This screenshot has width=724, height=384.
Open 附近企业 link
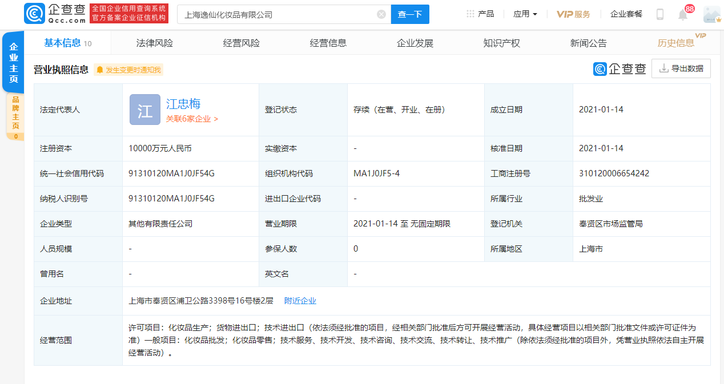point(300,301)
